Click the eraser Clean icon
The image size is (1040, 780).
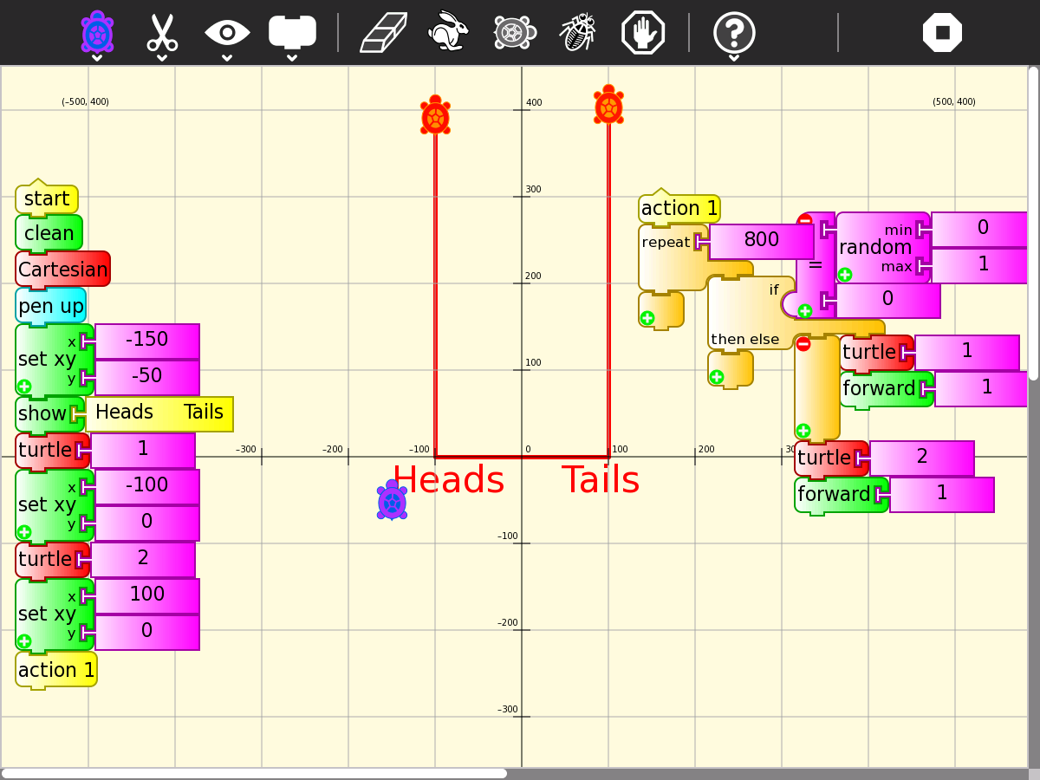click(x=383, y=32)
